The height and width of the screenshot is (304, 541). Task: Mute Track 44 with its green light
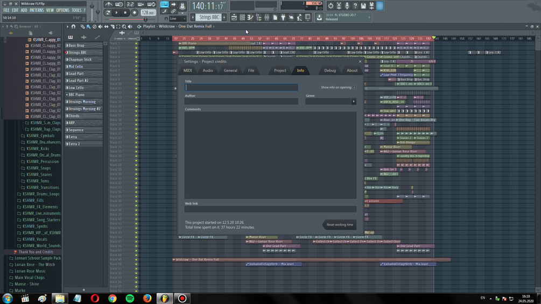point(136,237)
